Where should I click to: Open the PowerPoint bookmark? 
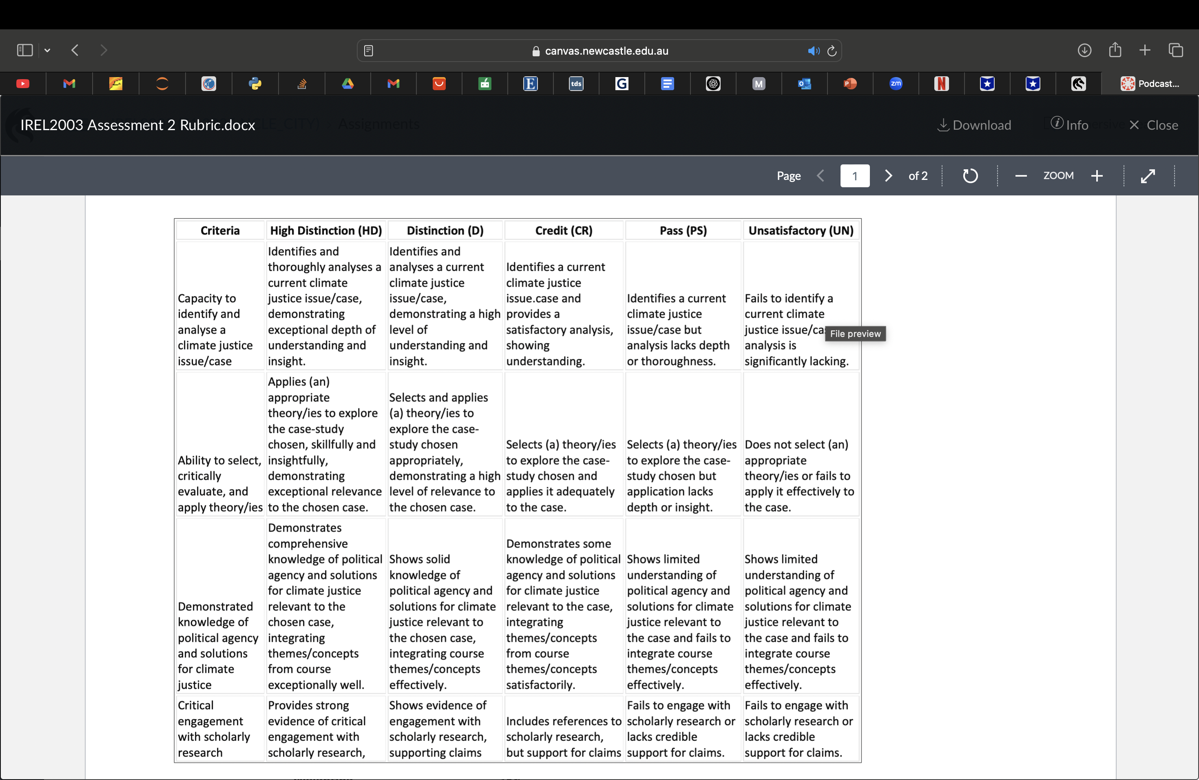850,84
